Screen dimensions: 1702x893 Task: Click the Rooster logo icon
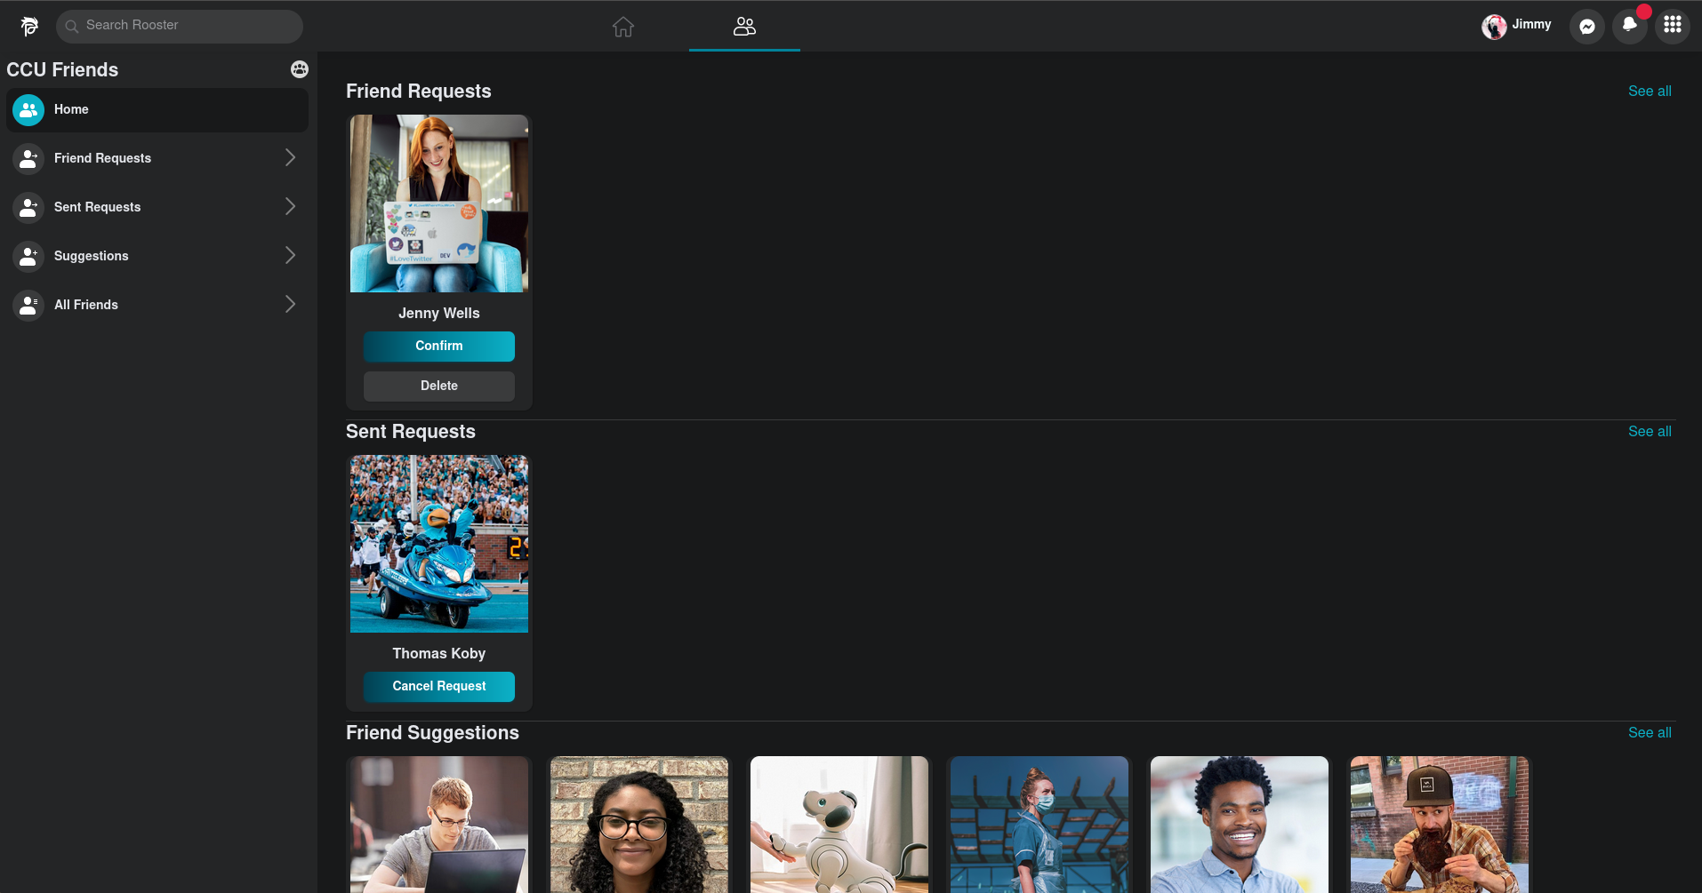click(x=29, y=26)
